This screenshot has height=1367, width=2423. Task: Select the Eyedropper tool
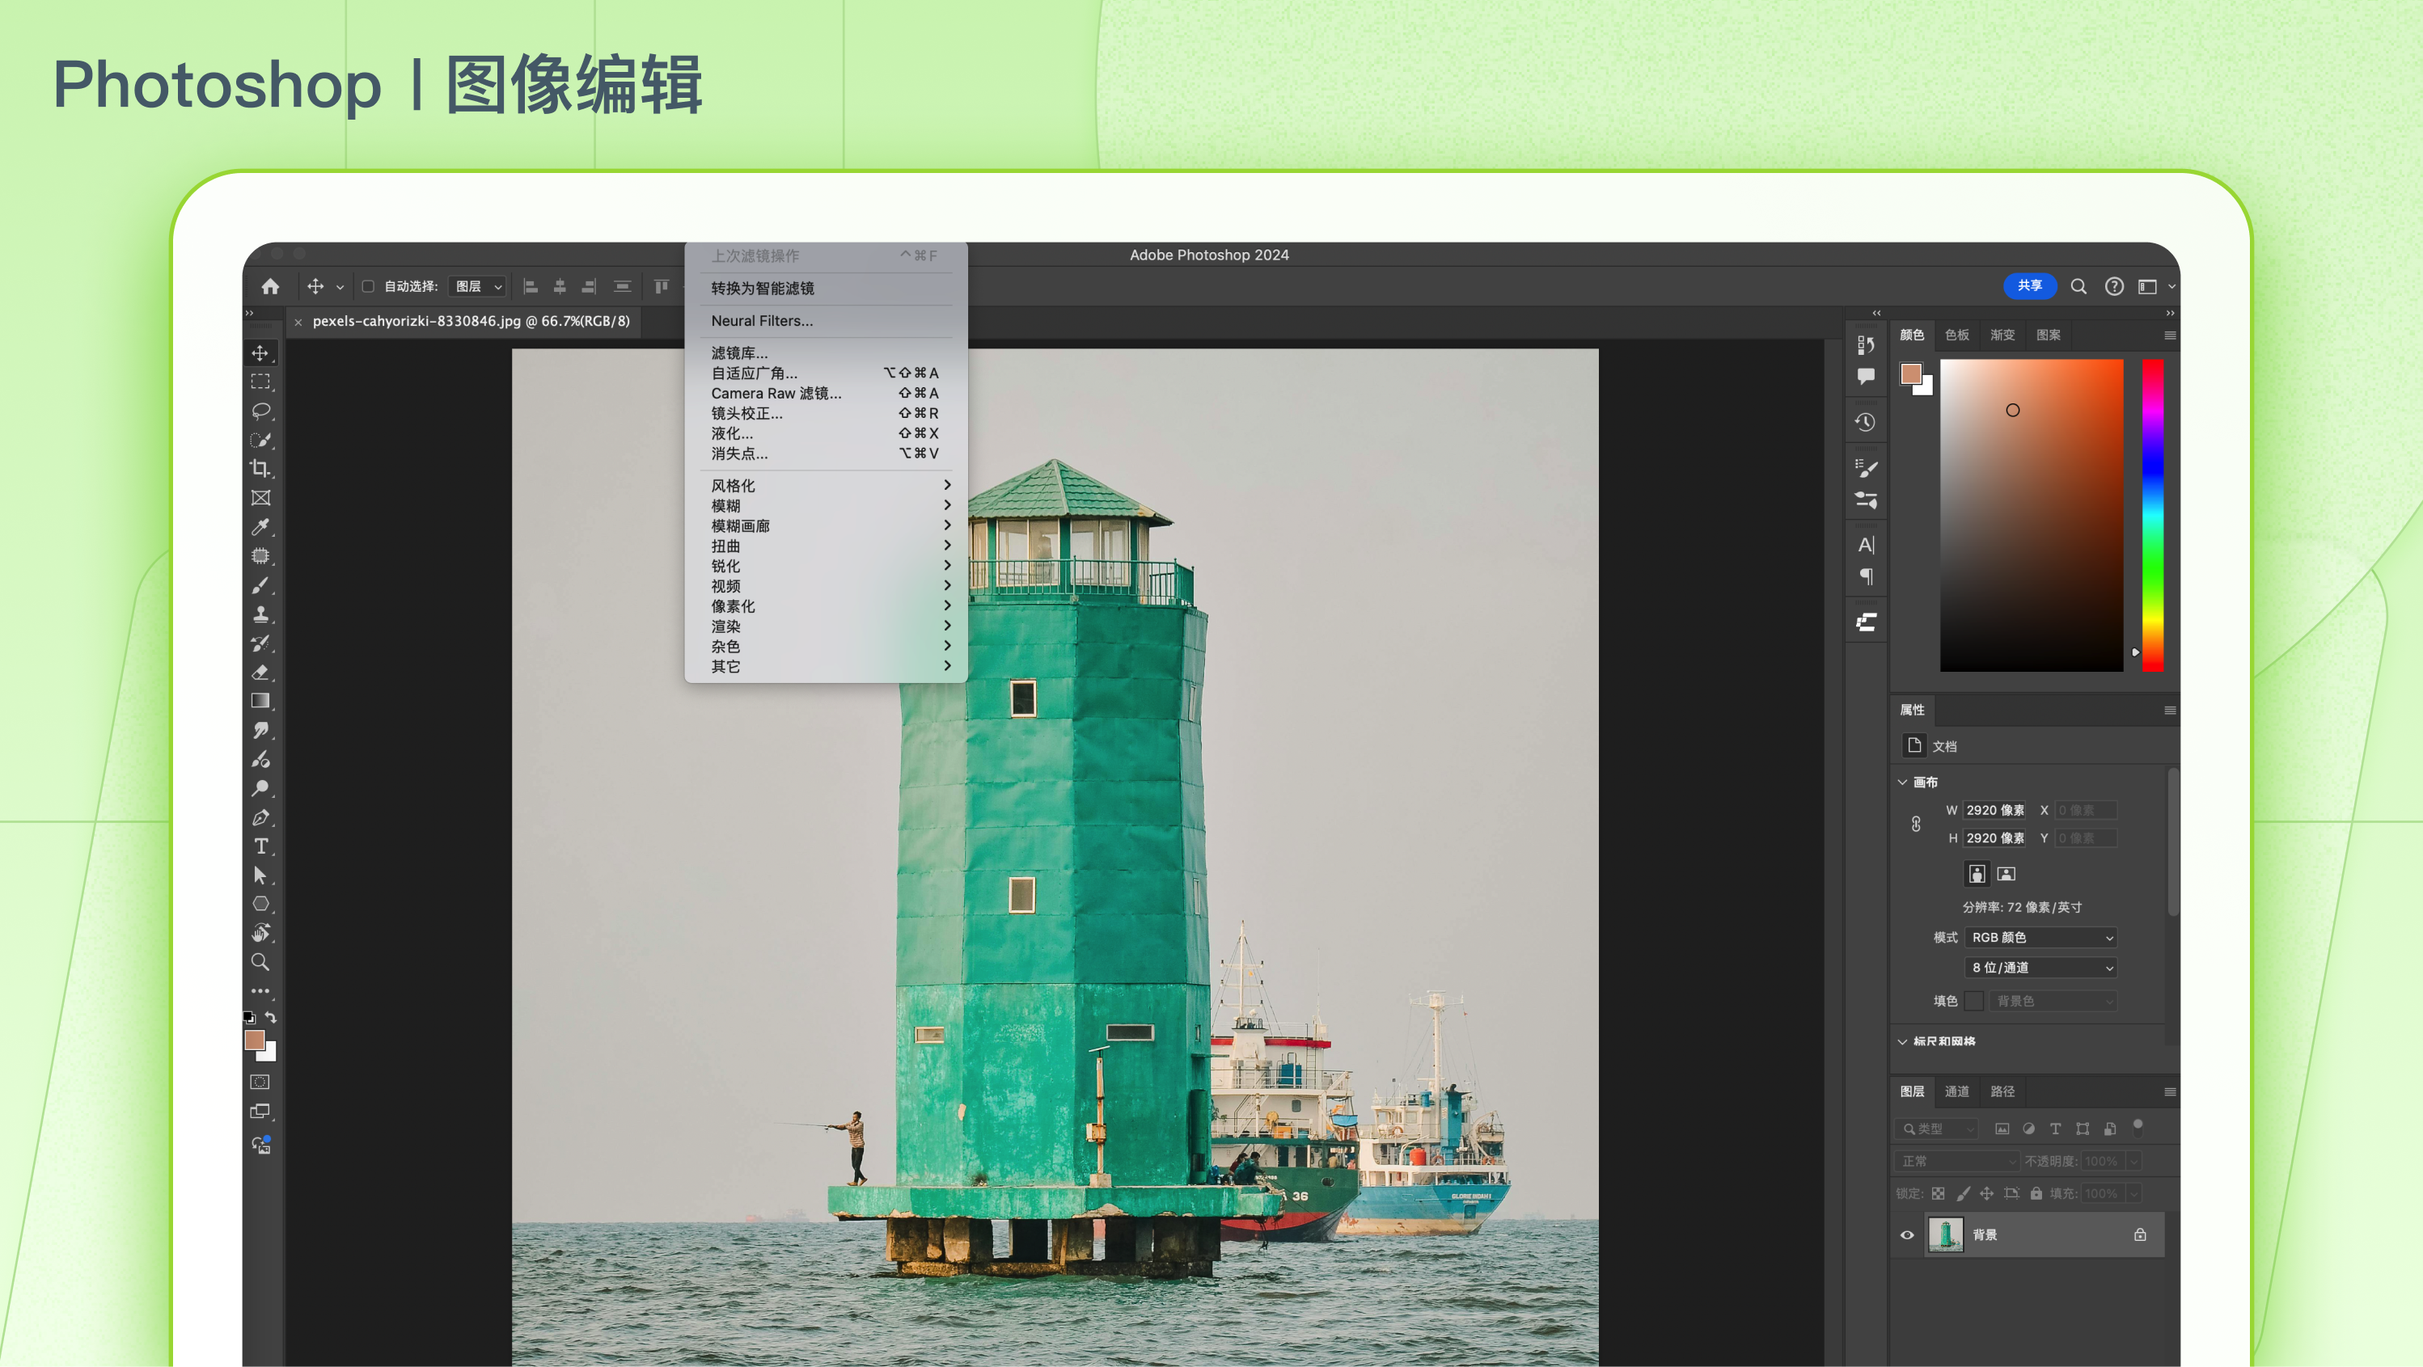coord(260,526)
